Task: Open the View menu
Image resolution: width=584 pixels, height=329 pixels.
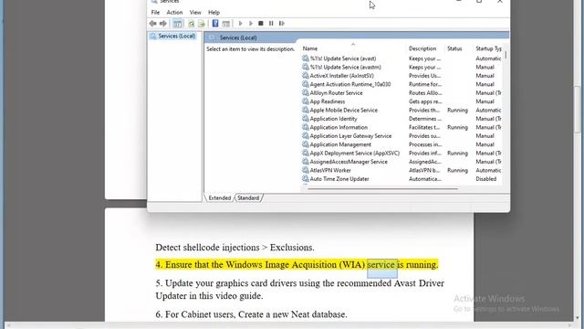Action: [195, 12]
